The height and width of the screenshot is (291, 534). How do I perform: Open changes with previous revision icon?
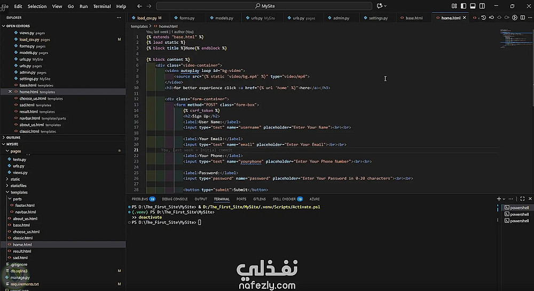pyautogui.click(x=491, y=18)
